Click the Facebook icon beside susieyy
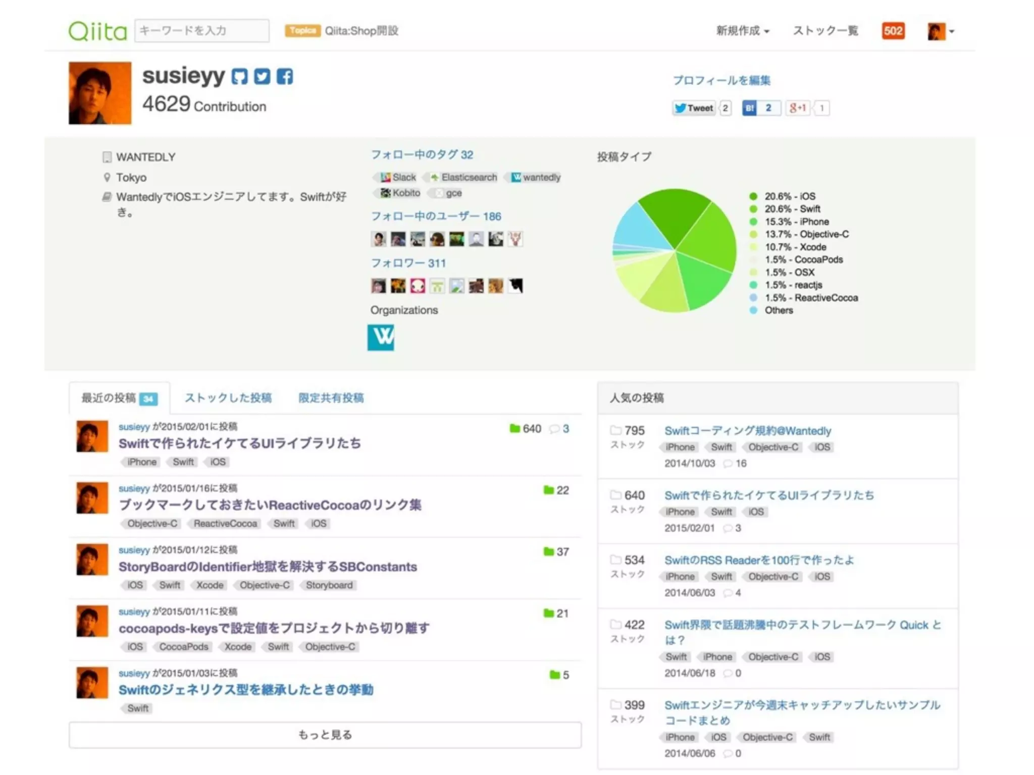The image size is (1034, 775). coord(285,77)
